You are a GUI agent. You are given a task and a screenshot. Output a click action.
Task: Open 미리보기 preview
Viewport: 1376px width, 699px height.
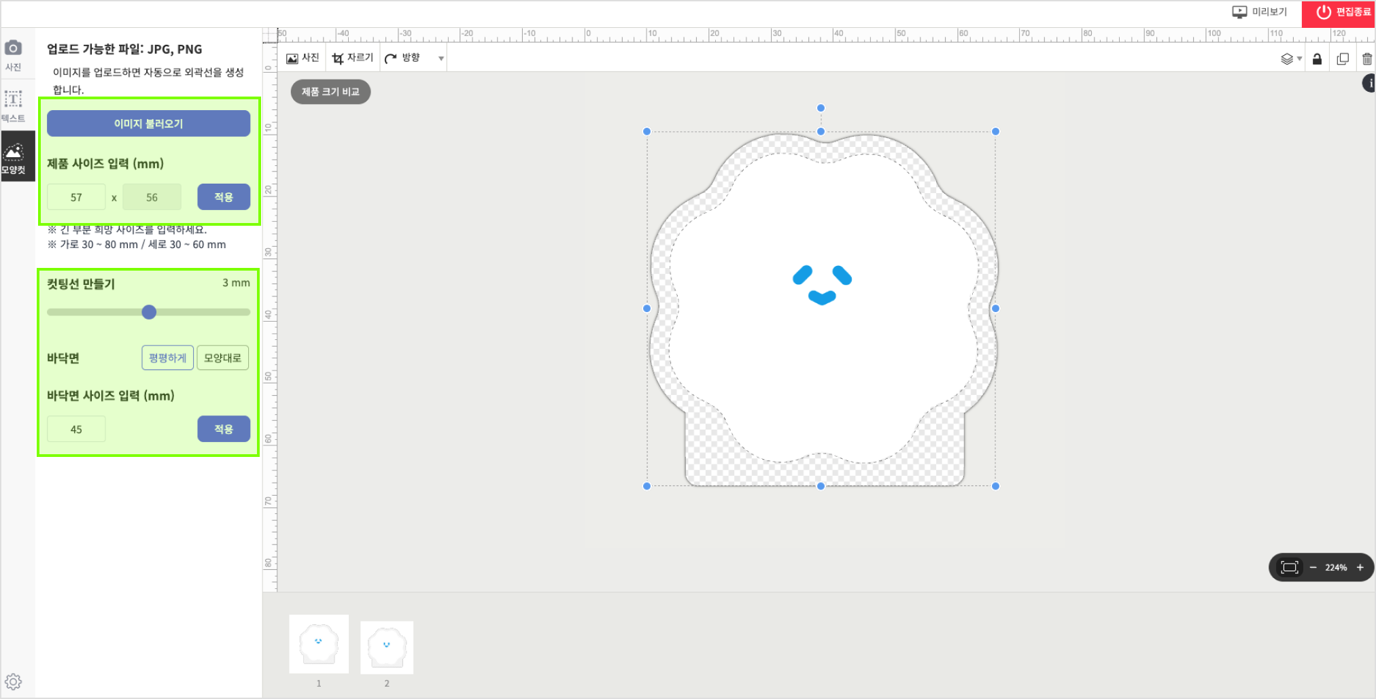coord(1260,12)
